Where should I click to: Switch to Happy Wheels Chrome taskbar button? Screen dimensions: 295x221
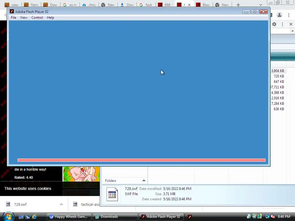tap(69, 217)
